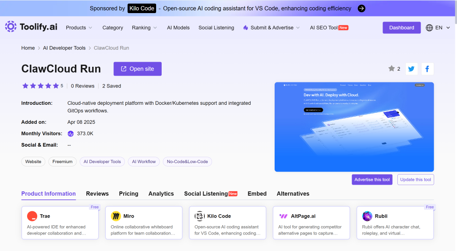
Task: Click the Miro yellow logo icon
Action: click(116, 216)
